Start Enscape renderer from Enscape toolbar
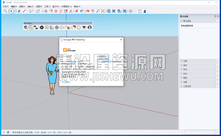The height and width of the screenshot is (136, 221). point(26,27)
